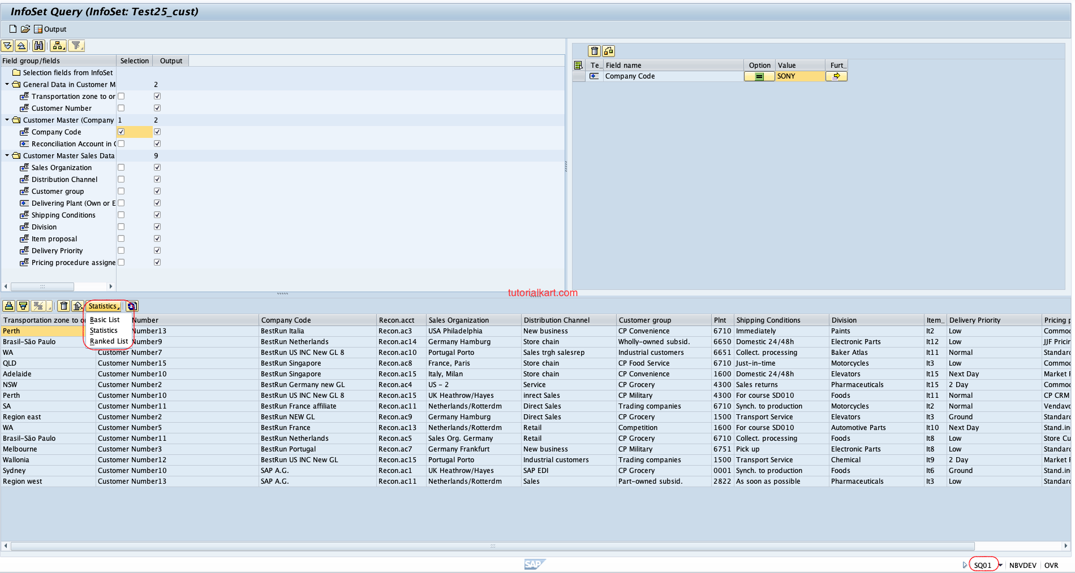Viewport: 1075px width, 573px height.
Task: Select the Open folder icon
Action: (x=25, y=29)
